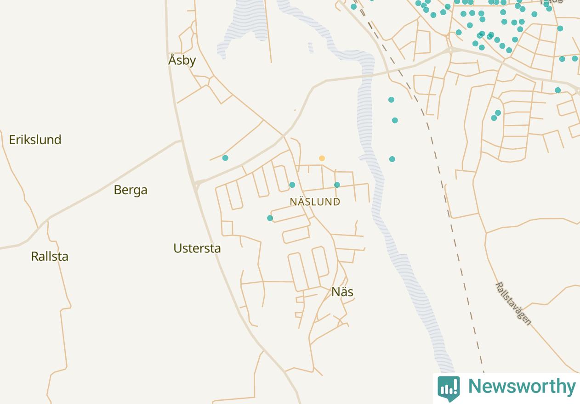The image size is (580, 404).
Task: Click the Näs place label
Action: pos(342,292)
